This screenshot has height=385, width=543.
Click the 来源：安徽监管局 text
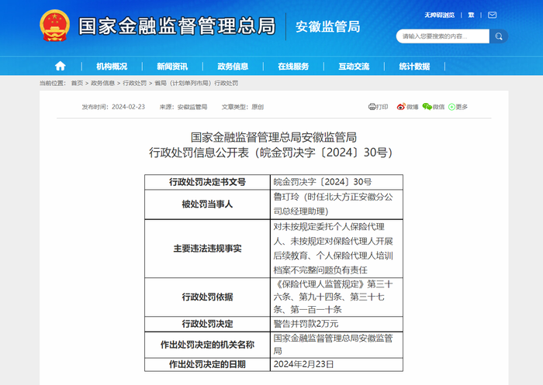[183, 107]
